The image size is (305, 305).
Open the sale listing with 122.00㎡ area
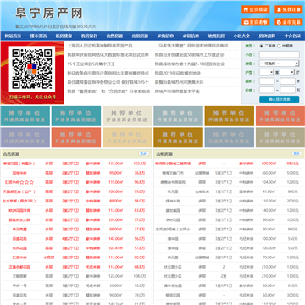75,276
